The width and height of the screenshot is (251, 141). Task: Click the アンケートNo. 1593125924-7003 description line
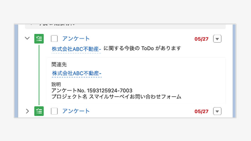pyautogui.click(x=92, y=91)
